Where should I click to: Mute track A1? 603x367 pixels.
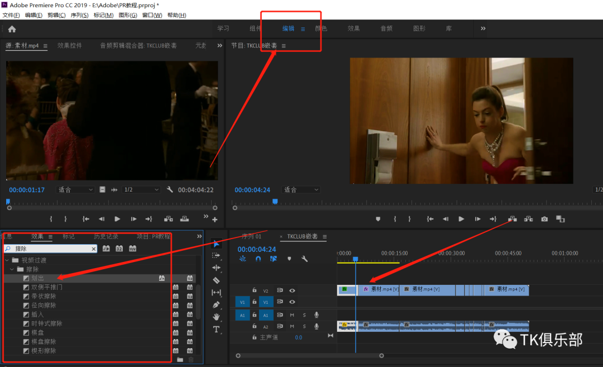pyautogui.click(x=292, y=315)
